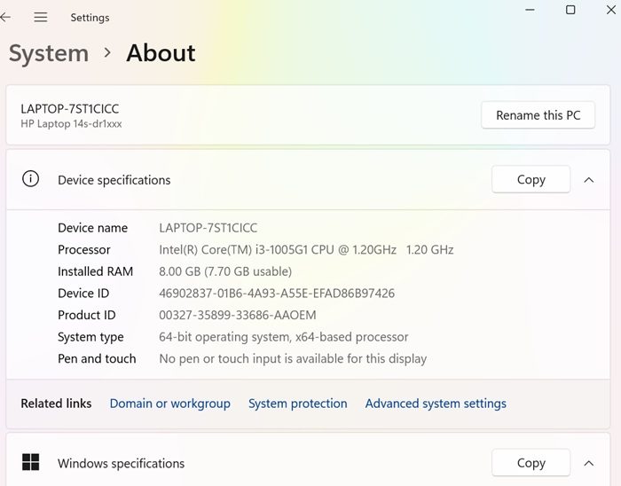621x486 pixels.
Task: Click the Product ID value text
Action: [237, 315]
